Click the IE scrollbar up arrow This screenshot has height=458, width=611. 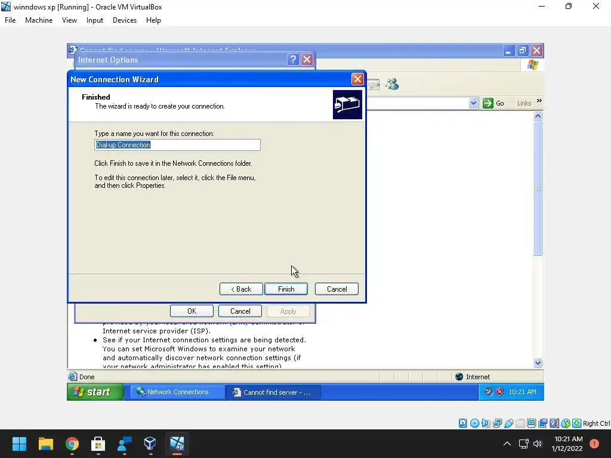[538, 116]
